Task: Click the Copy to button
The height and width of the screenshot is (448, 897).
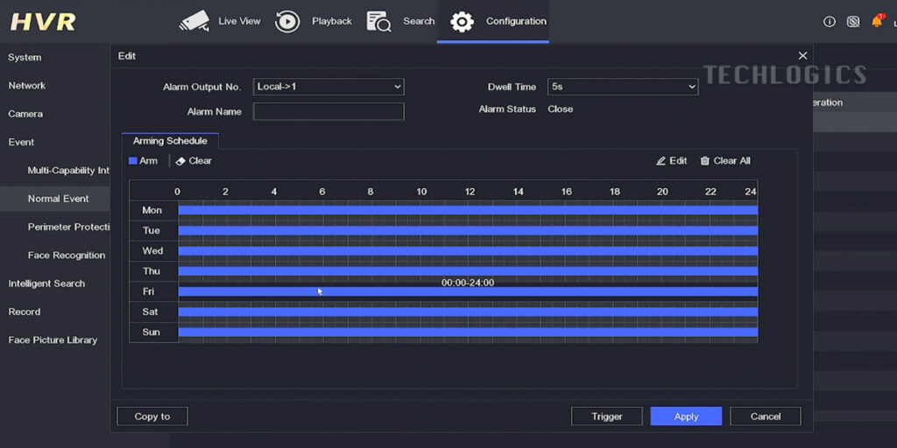Action: (x=152, y=416)
